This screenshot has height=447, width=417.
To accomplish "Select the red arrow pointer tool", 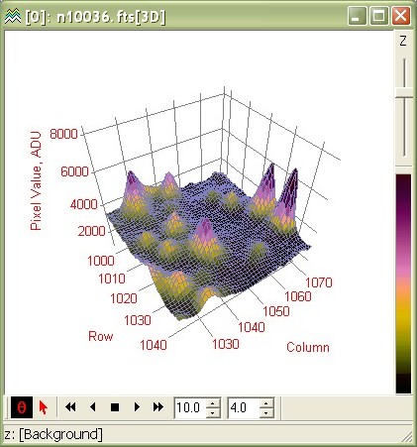I will click(x=44, y=407).
